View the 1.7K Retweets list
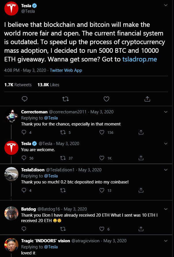The height and width of the screenshot is (257, 174). tap(18, 85)
